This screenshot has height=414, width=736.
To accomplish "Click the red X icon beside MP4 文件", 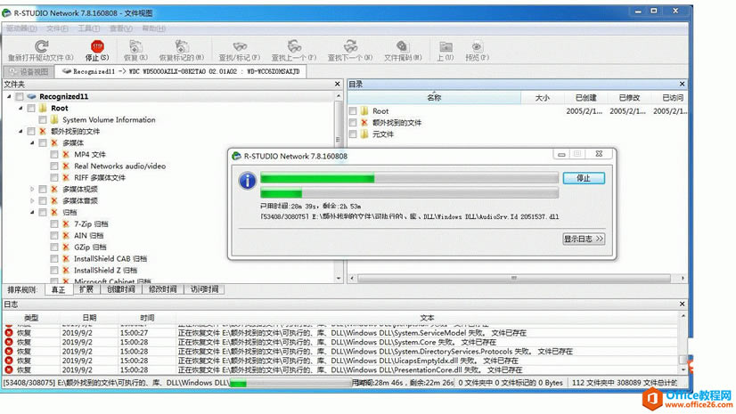I will [x=66, y=154].
